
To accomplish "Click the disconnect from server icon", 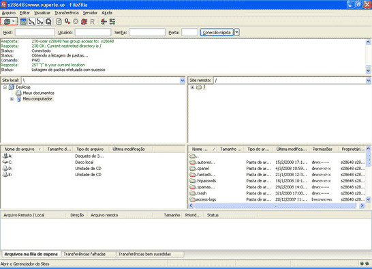I will pos(84,22).
